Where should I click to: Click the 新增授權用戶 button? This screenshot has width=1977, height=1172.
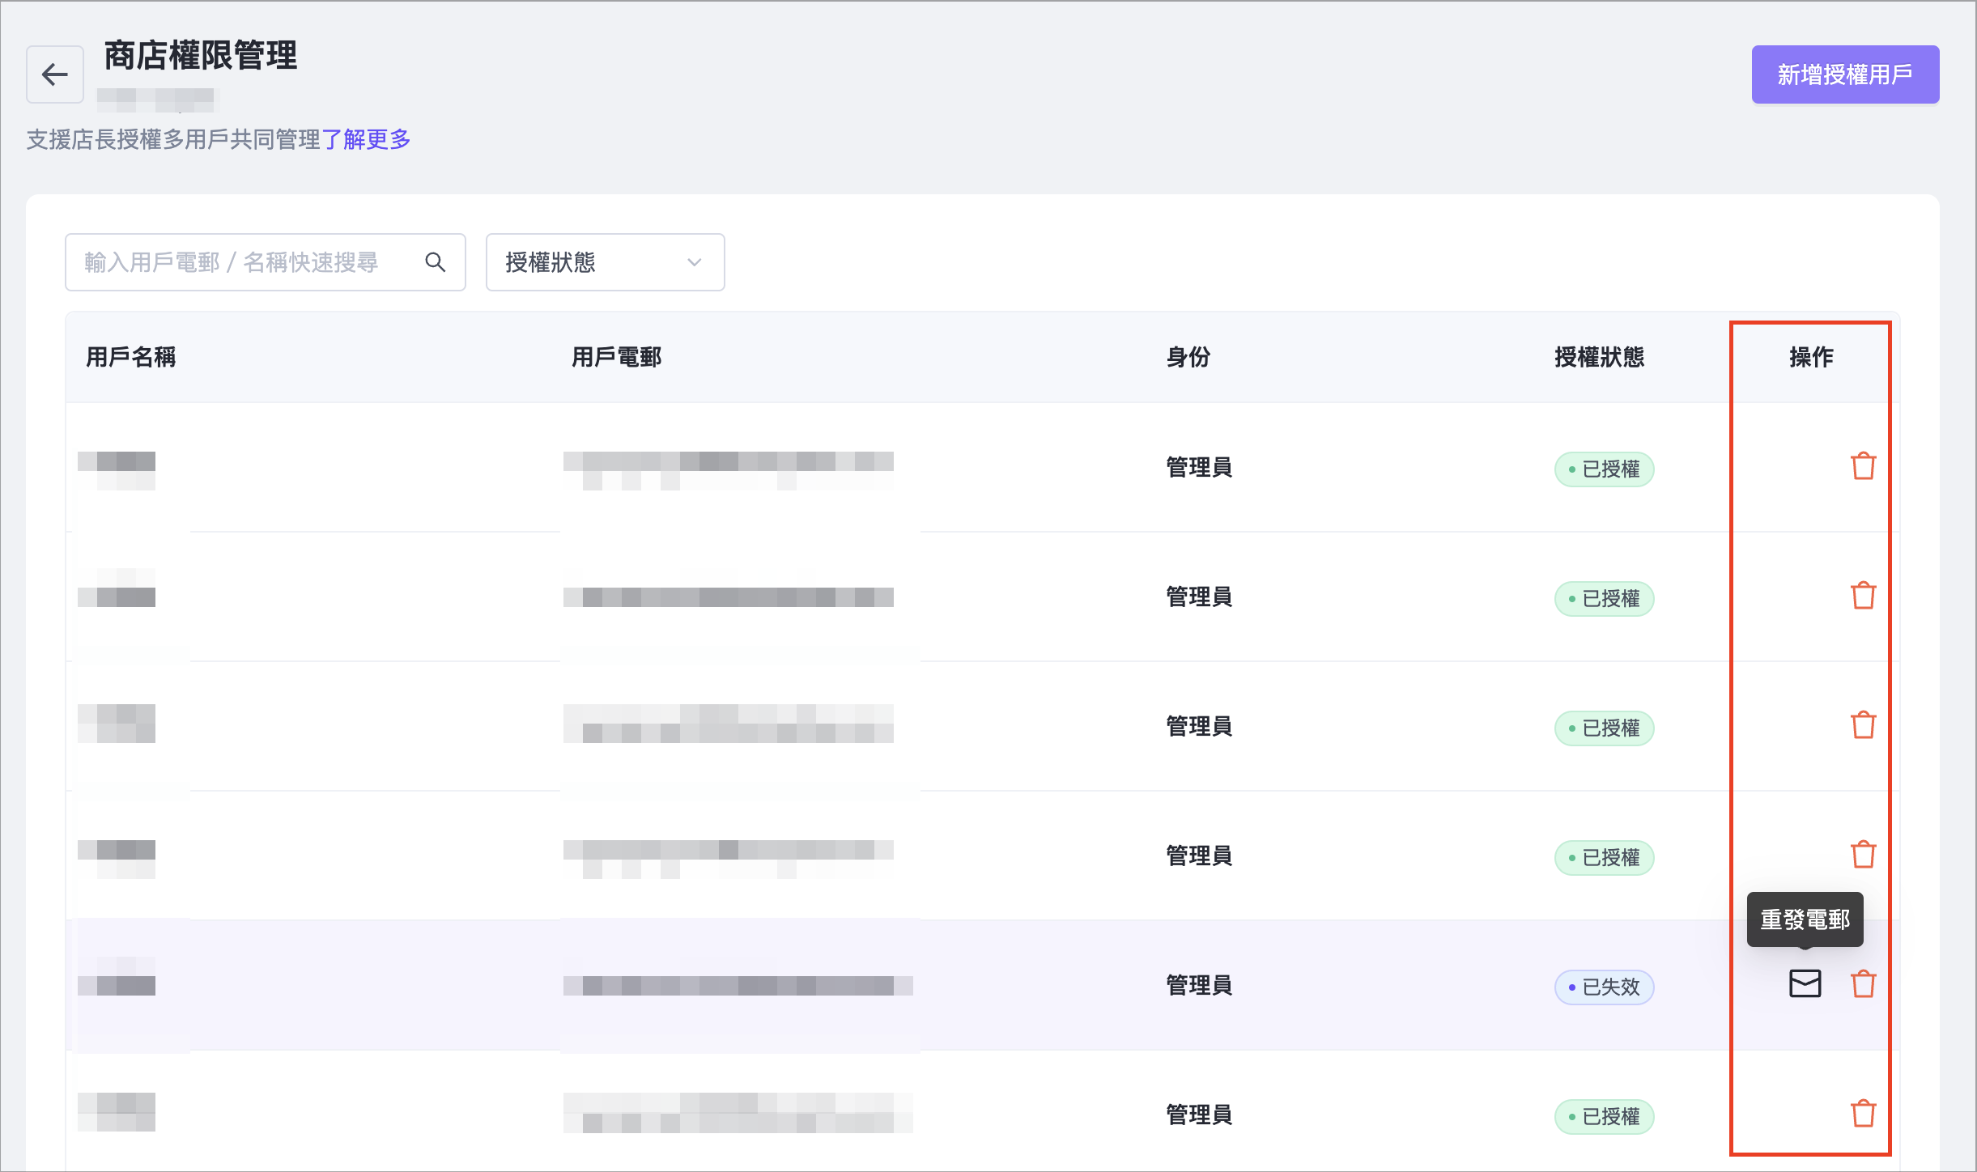coord(1844,74)
